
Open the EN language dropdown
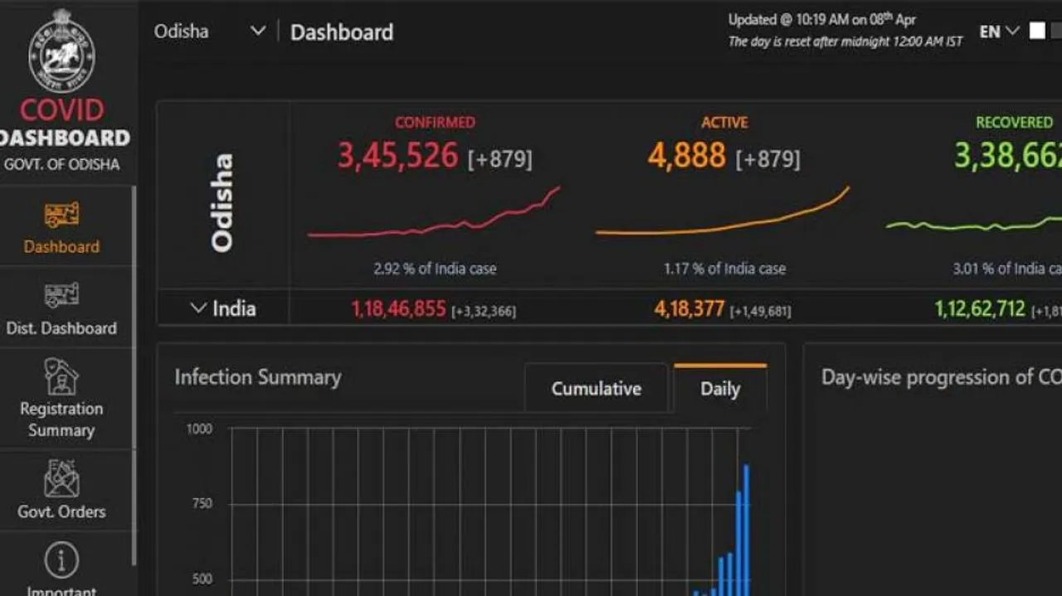coord(999,31)
